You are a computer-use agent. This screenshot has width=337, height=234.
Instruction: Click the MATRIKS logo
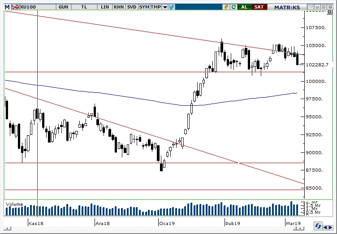[287, 7]
